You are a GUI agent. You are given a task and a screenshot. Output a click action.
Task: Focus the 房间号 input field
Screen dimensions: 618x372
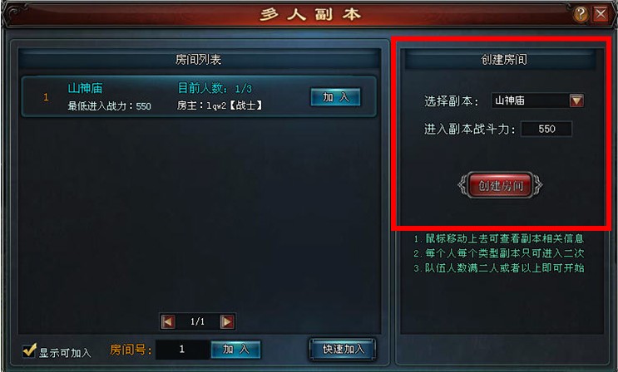(182, 350)
